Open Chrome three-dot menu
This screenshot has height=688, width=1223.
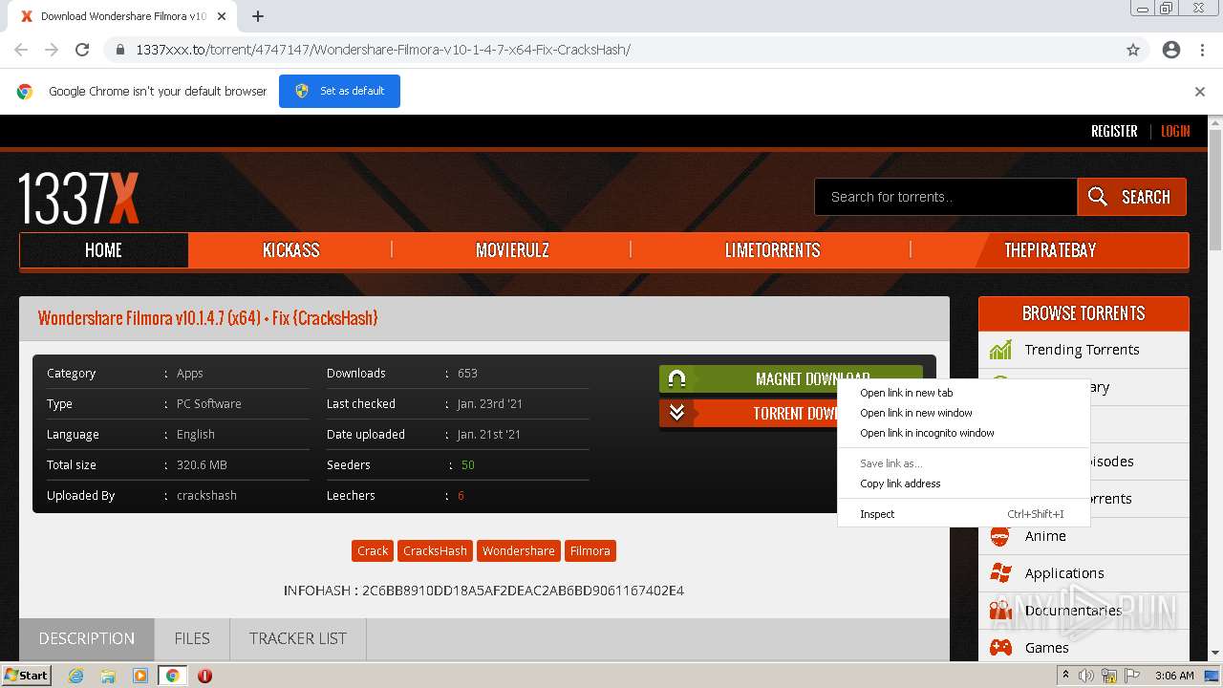(1202, 50)
